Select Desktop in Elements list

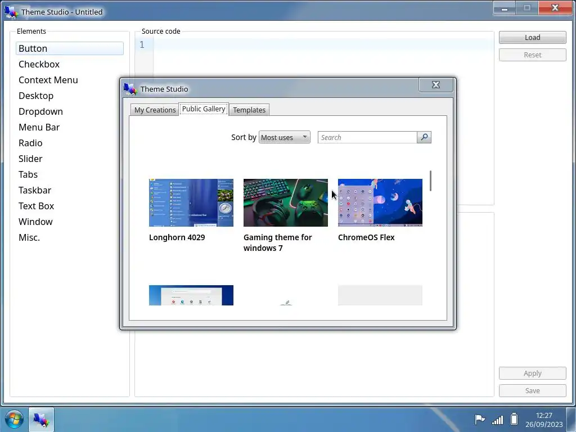[69, 96]
